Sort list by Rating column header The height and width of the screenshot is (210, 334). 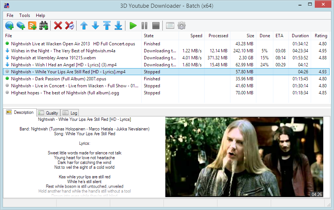point(321,36)
